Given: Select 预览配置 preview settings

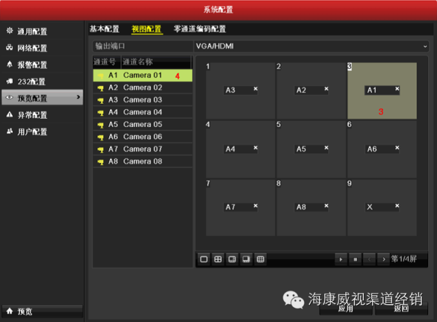Looking at the screenshot, I should 42,97.
